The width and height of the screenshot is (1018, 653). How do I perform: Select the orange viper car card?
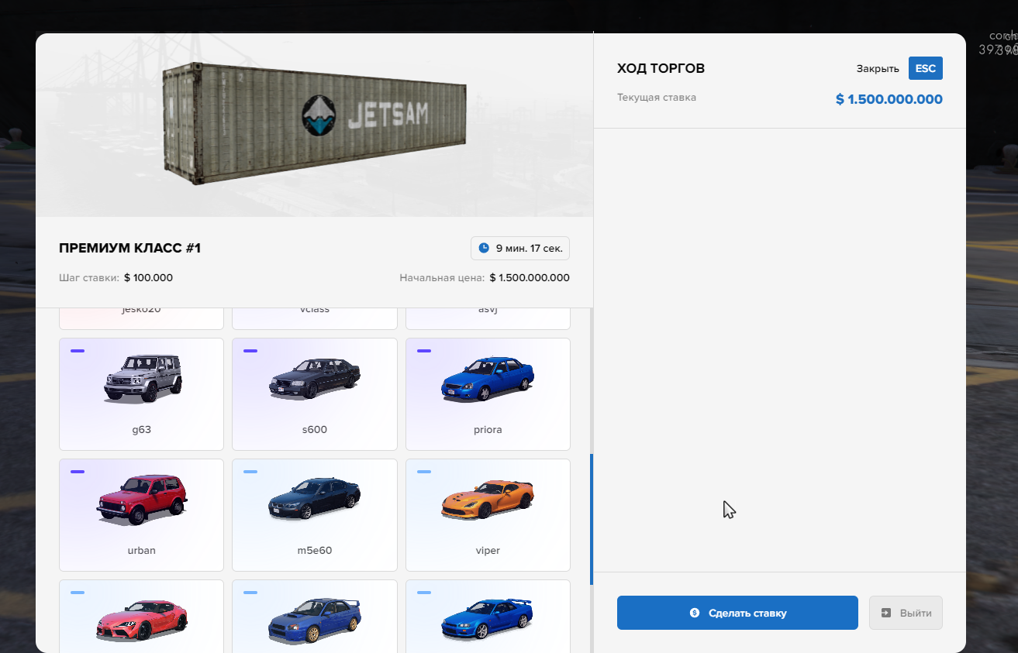488,515
